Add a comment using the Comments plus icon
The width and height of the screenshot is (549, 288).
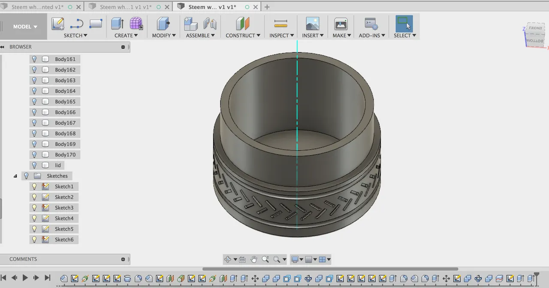click(123, 259)
